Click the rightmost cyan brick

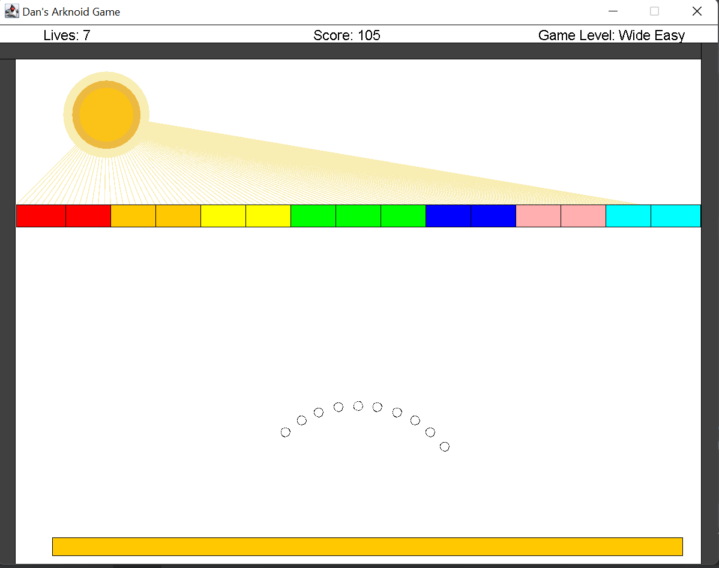point(676,215)
